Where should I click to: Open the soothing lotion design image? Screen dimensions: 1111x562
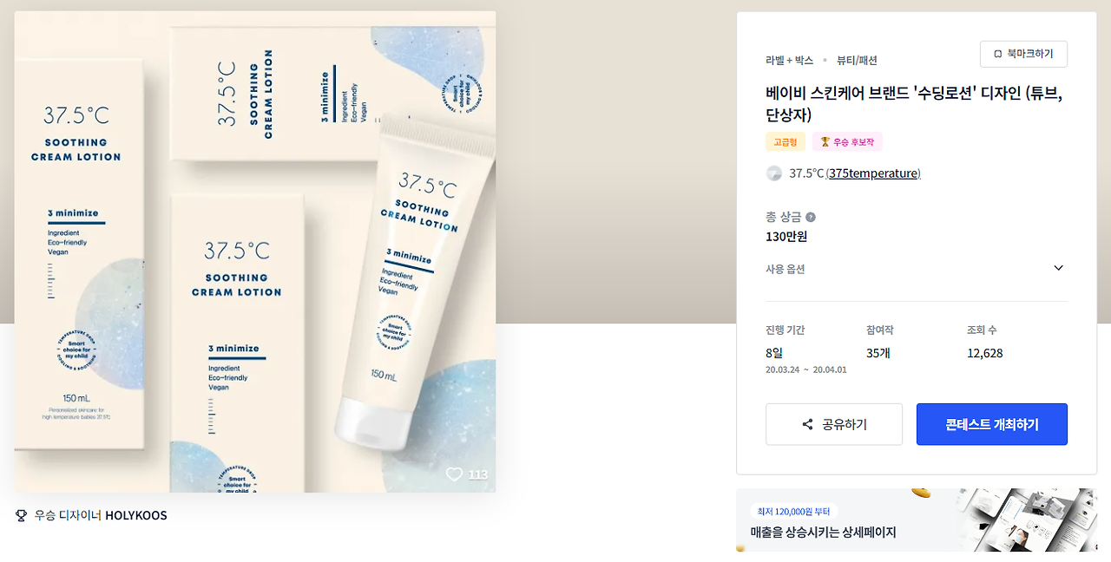pos(255,252)
